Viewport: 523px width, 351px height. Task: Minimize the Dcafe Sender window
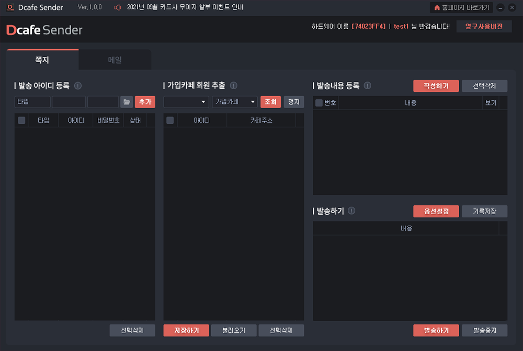pos(501,8)
